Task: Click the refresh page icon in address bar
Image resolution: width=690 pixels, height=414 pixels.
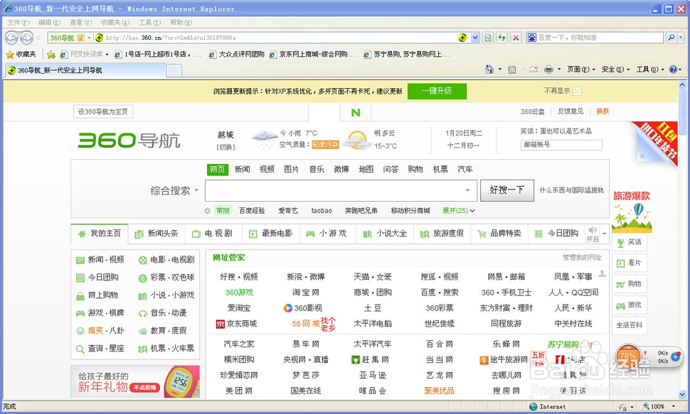Action: [502, 38]
